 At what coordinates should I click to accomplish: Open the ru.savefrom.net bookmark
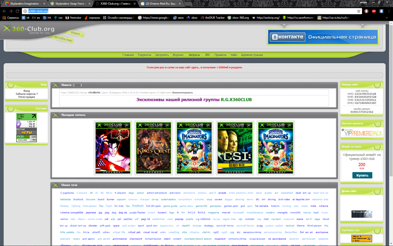(x=298, y=18)
